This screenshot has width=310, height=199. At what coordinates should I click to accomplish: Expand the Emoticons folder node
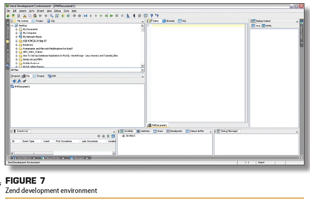click(17, 45)
